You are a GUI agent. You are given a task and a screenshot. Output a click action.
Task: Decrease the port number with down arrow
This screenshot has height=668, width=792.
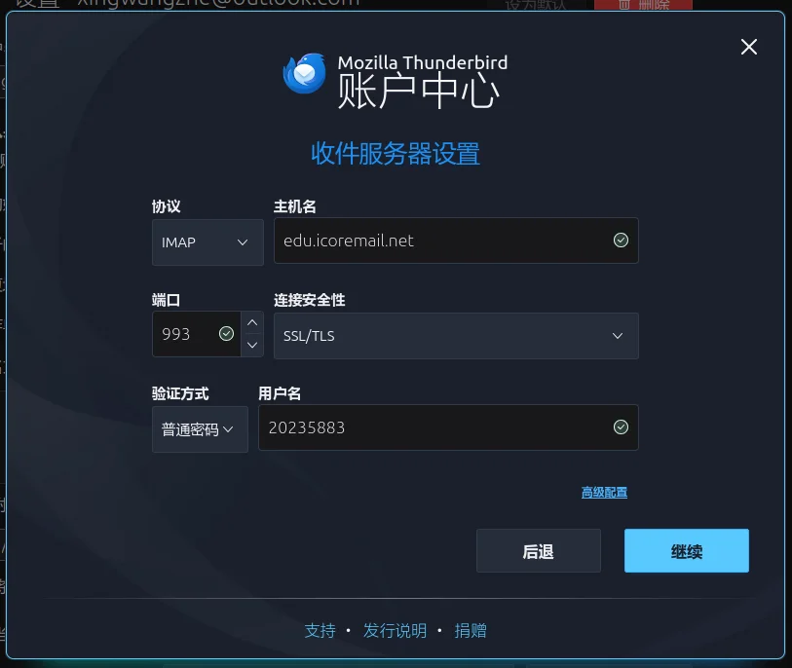[252, 346]
